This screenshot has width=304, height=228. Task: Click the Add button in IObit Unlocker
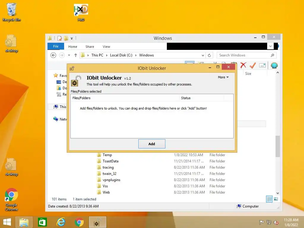pos(152,144)
